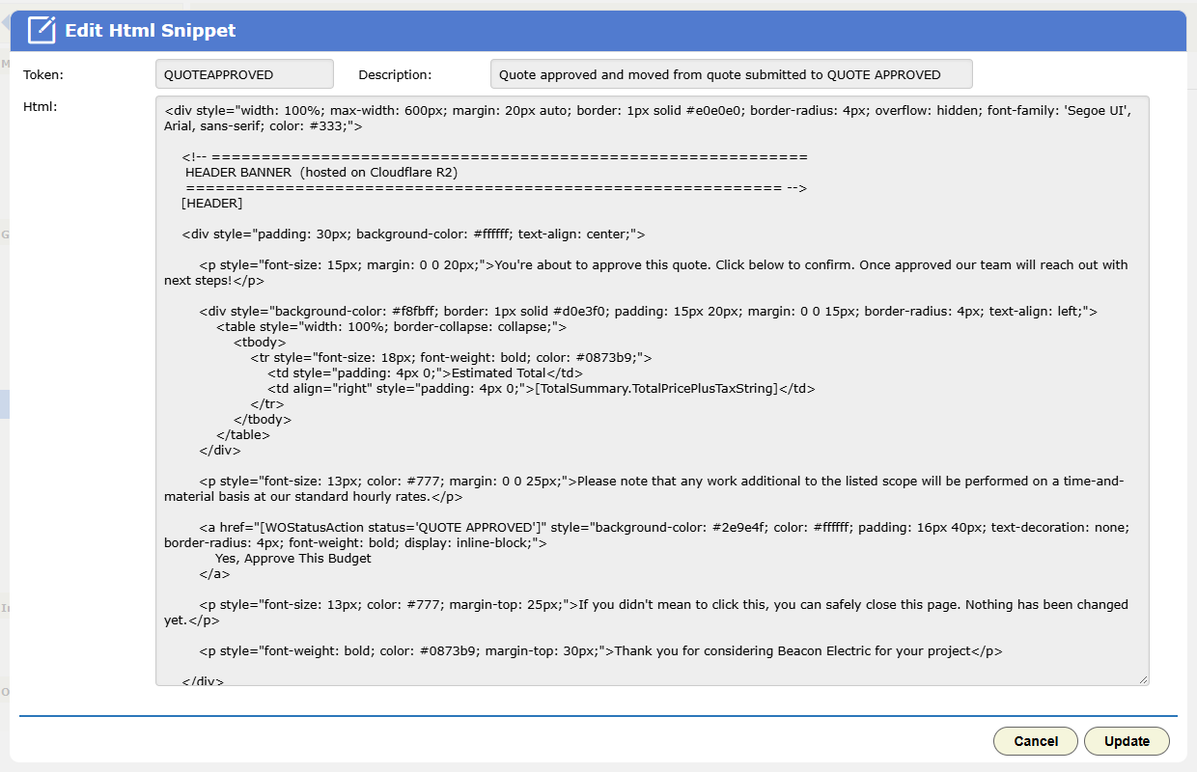The image size is (1197, 772).
Task: Click the "HEADER BANNER (hosted on Cloudflare R2)" comment
Action: [321, 172]
